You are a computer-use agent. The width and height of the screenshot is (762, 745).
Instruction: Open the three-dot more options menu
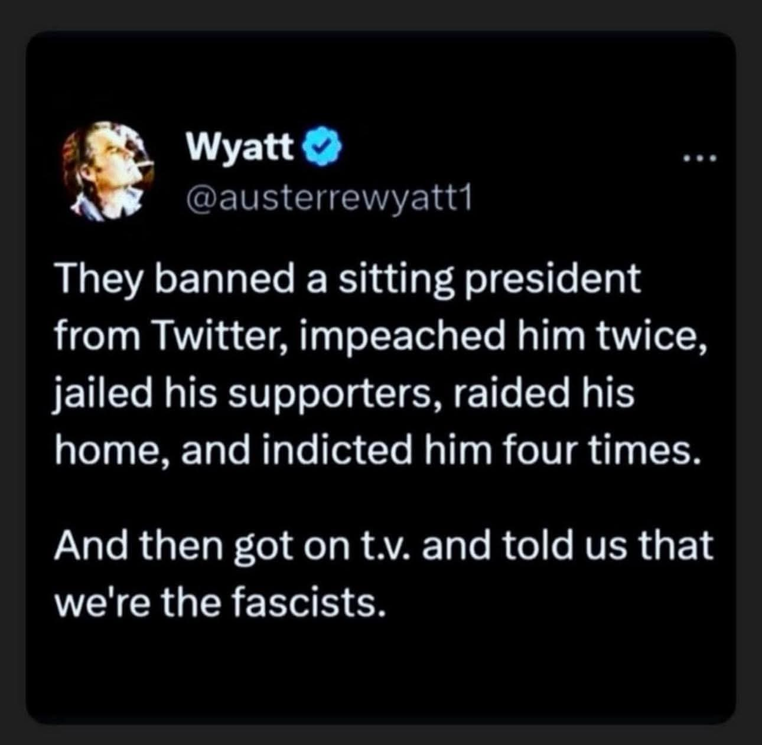[700, 158]
